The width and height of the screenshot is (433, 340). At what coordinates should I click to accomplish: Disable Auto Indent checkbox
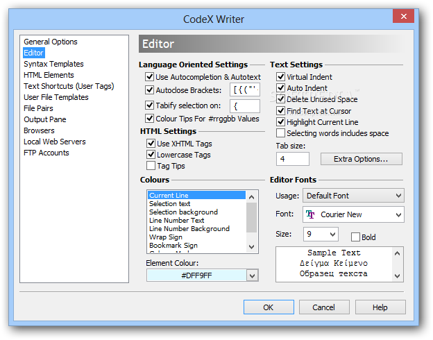[280, 88]
